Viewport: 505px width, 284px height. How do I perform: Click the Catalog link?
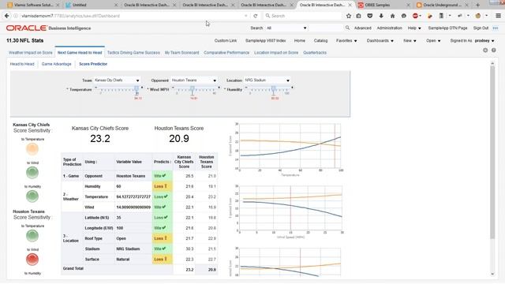(321, 40)
